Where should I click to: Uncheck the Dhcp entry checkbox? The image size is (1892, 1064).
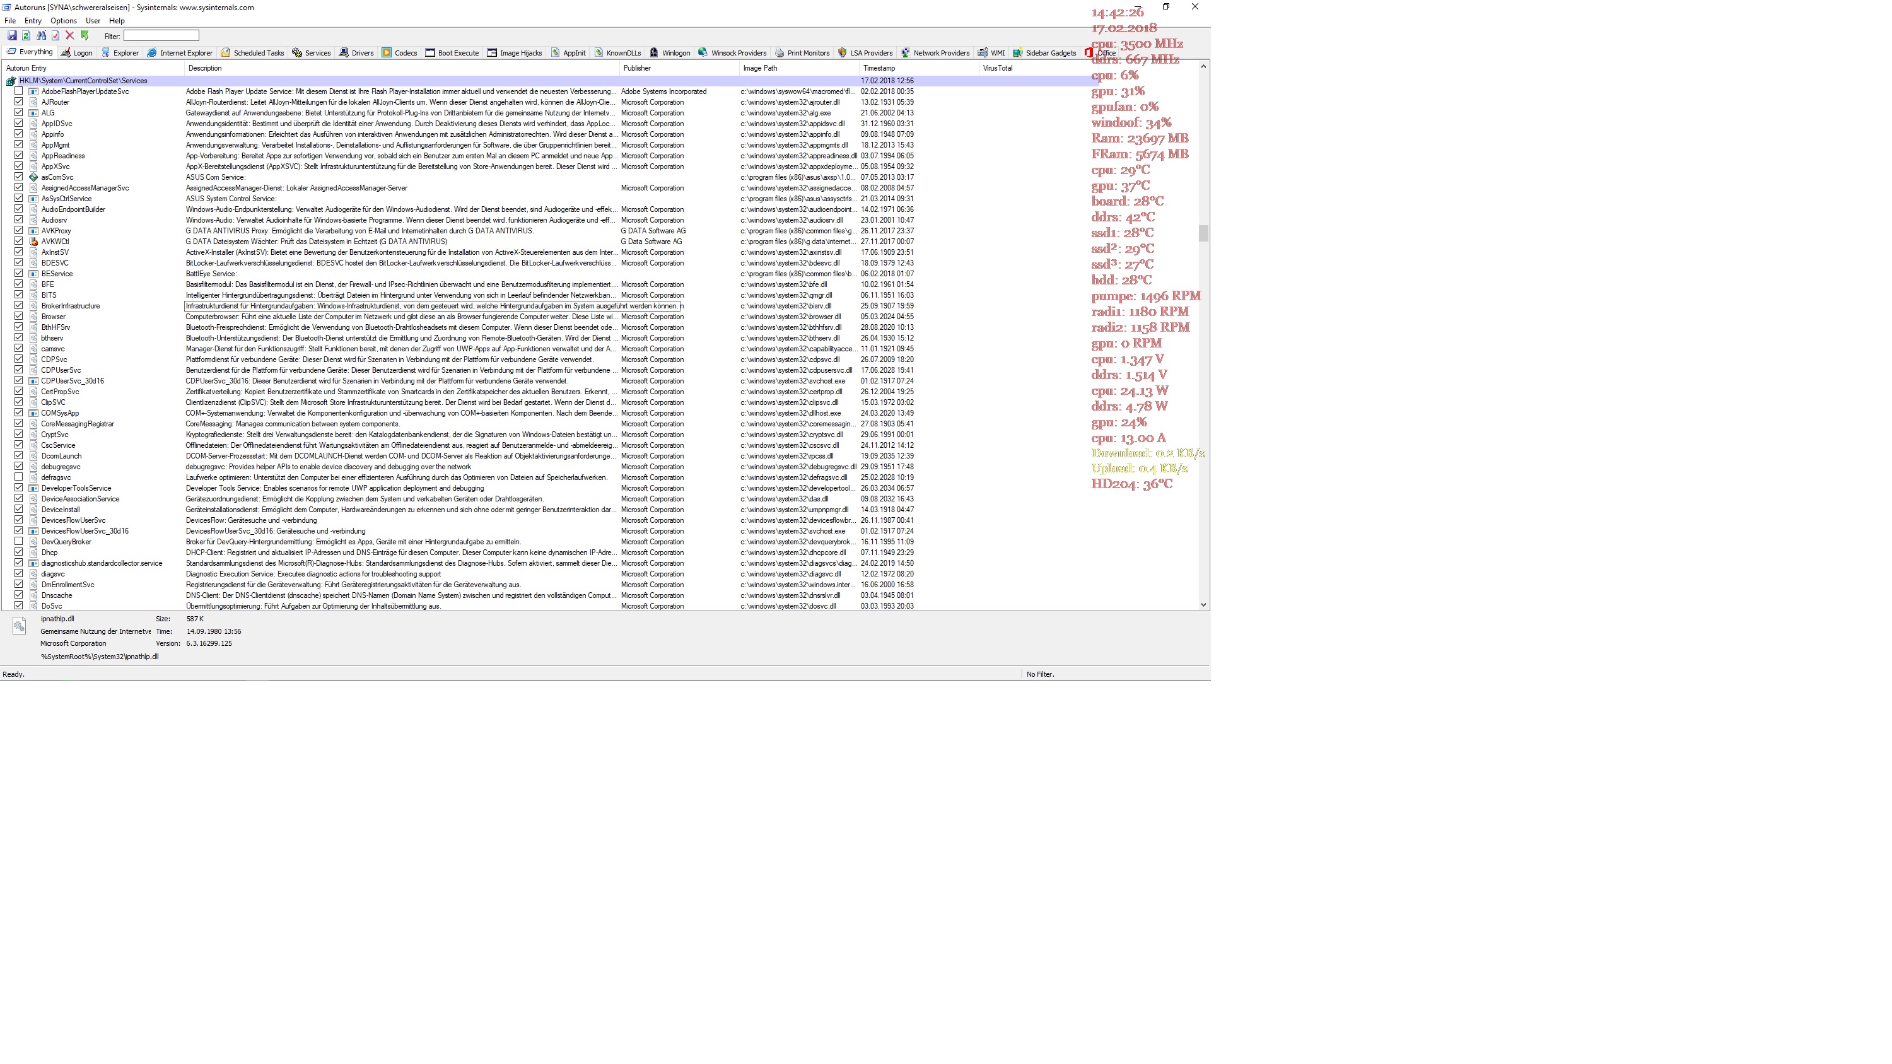tap(19, 552)
